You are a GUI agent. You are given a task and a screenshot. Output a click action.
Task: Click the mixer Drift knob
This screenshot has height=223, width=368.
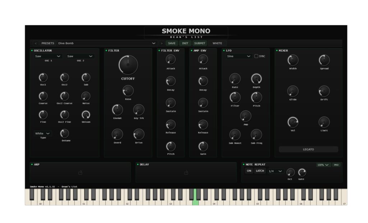pos(324,91)
